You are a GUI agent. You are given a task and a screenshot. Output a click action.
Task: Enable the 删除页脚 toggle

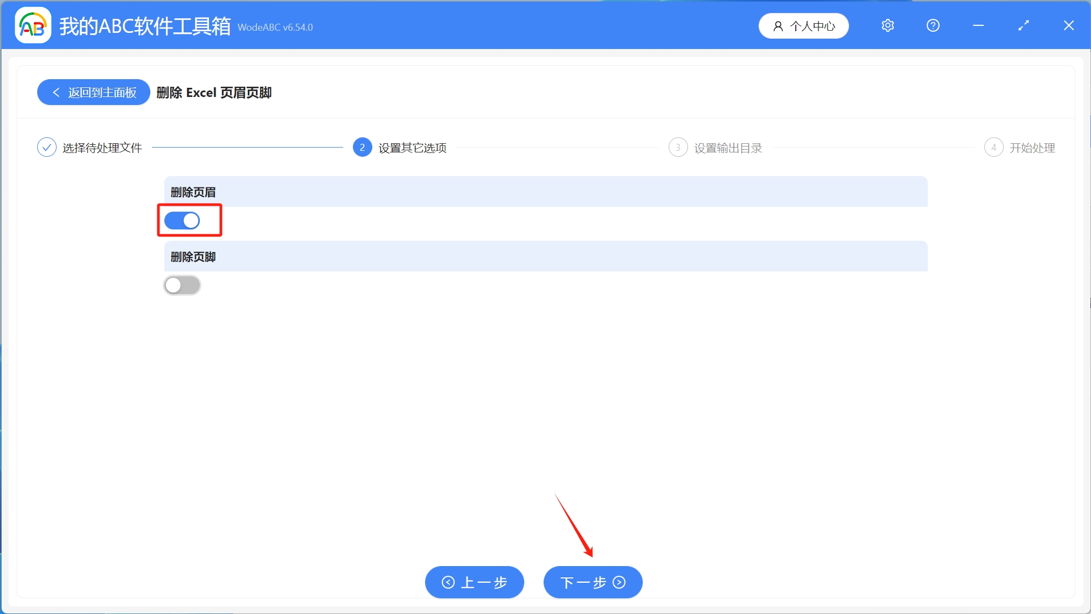point(182,285)
